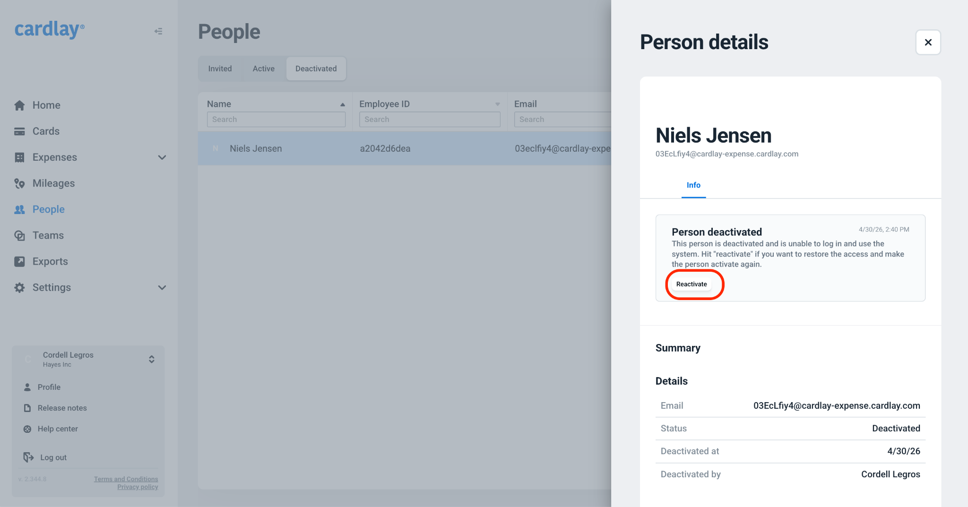This screenshot has width=968, height=507.
Task: Click the Settings gear icon
Action: point(19,287)
